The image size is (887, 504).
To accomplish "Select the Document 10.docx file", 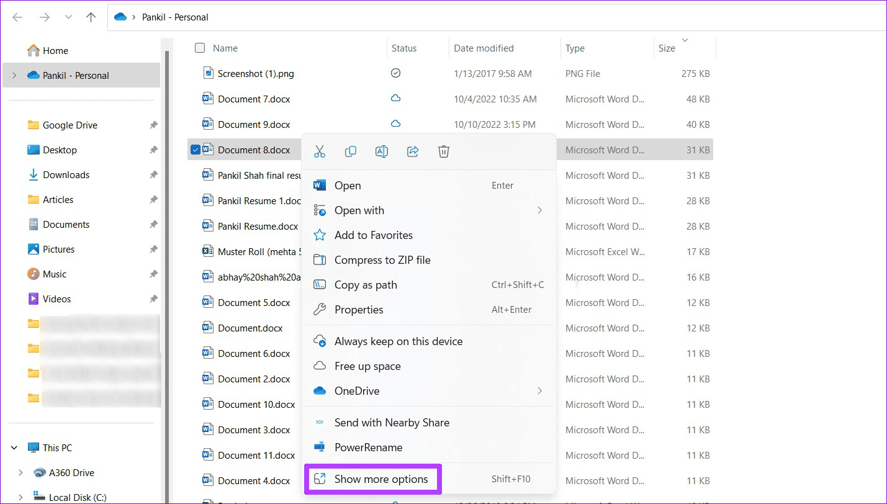I will click(x=256, y=404).
